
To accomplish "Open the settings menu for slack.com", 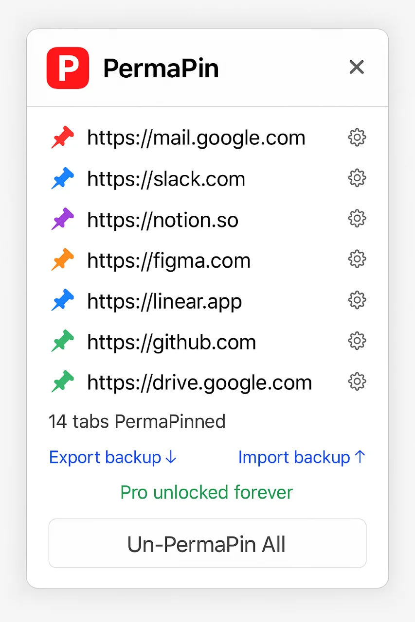I will (x=357, y=178).
